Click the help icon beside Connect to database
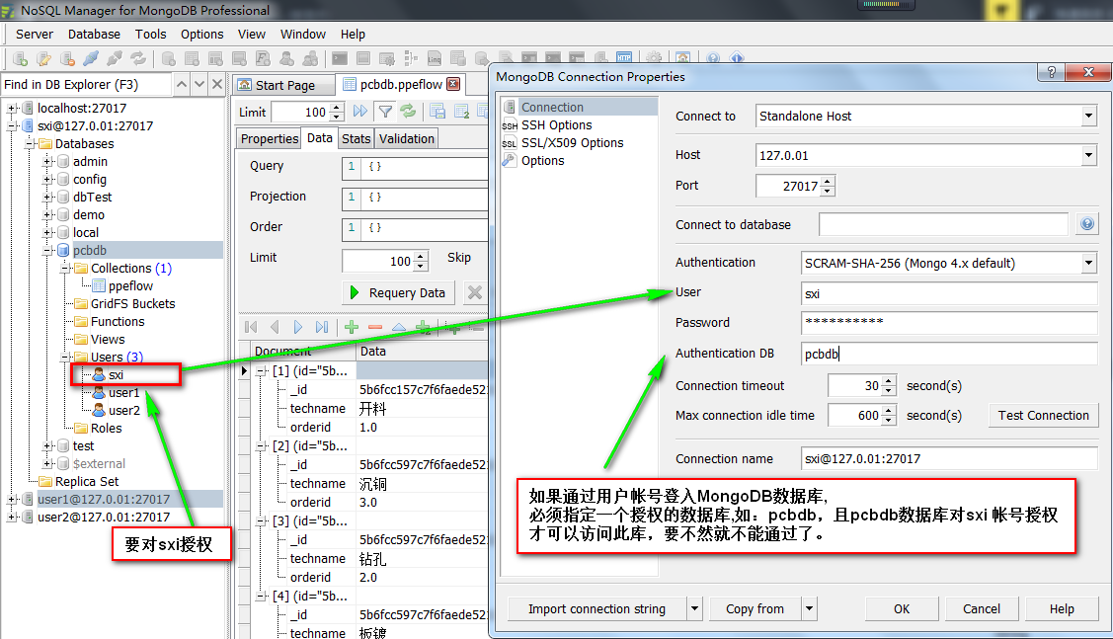The width and height of the screenshot is (1113, 639). point(1086,224)
